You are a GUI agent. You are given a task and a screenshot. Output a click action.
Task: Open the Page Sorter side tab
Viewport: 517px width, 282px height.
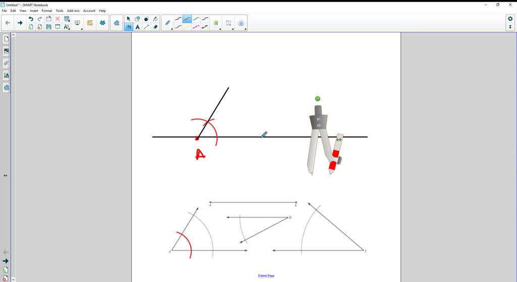[x=6, y=39]
